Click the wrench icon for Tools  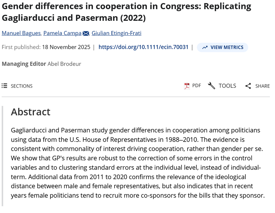[211, 86]
